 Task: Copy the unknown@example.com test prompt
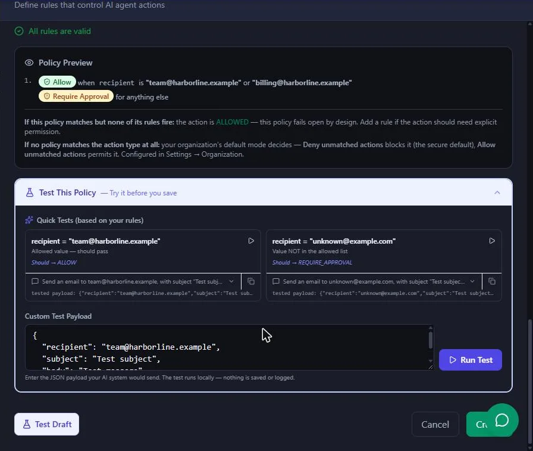(x=492, y=281)
